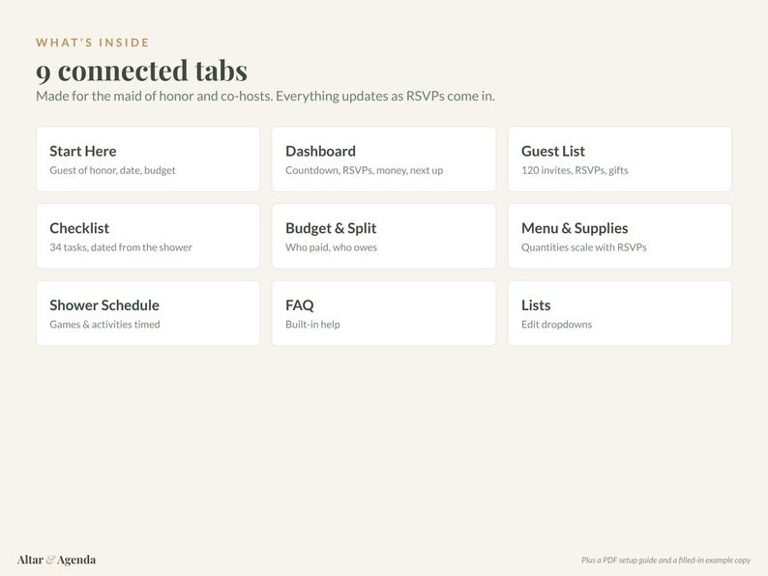Click the Altar & Agenda logo
Viewport: 768px width, 576px height.
pos(56,560)
